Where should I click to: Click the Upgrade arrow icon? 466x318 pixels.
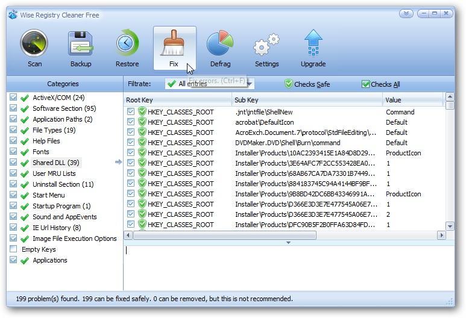point(313,42)
